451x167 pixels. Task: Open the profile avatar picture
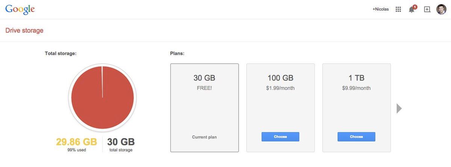(x=441, y=9)
